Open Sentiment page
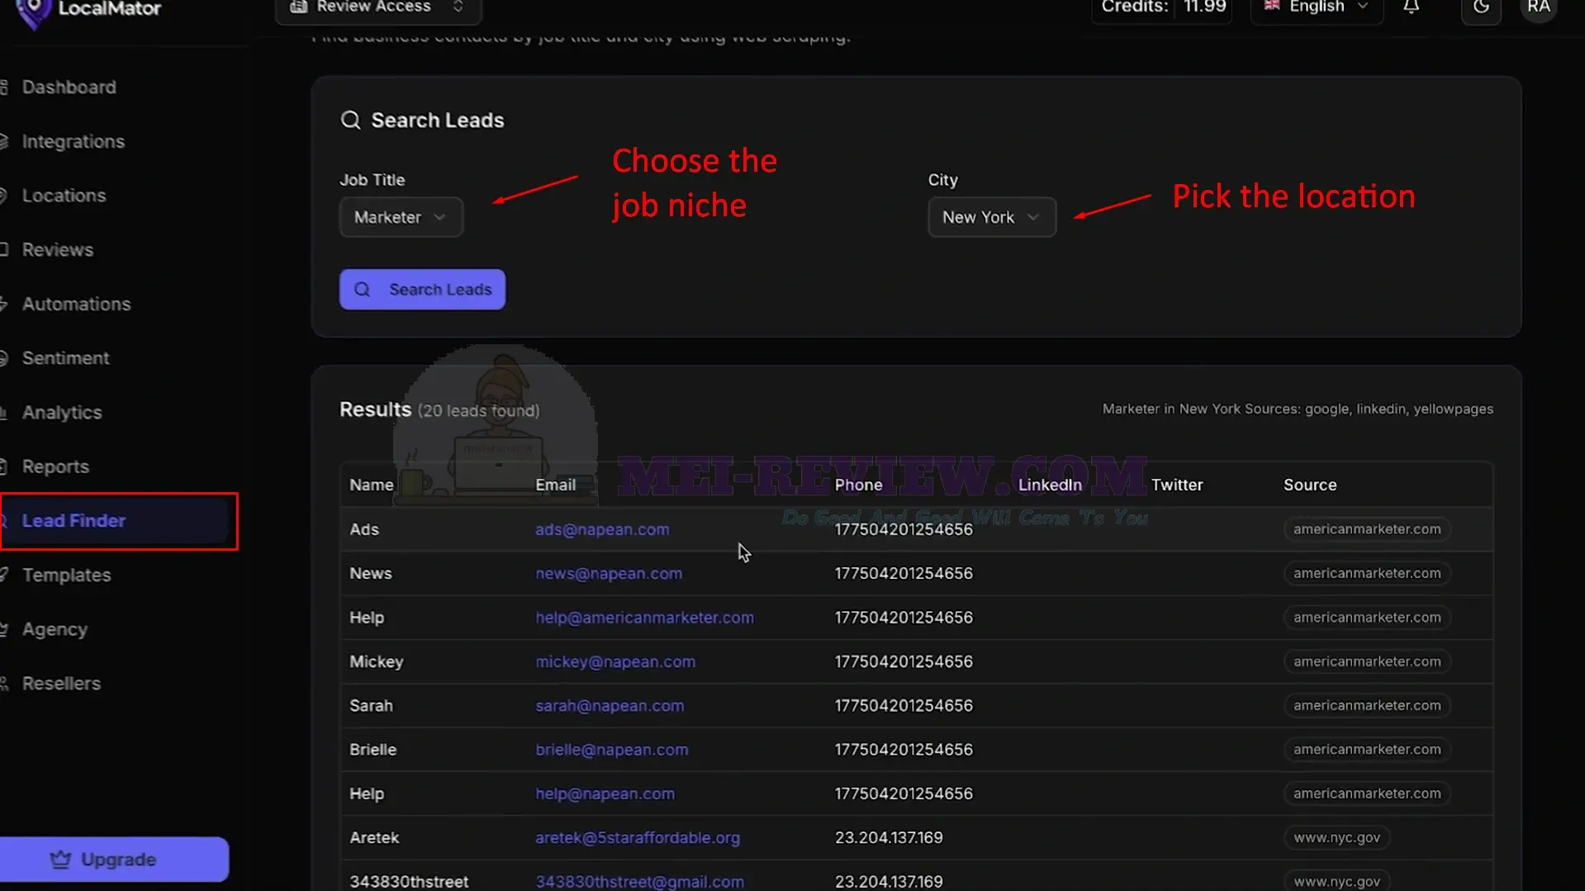Screen dimensions: 1585x891 (65, 358)
